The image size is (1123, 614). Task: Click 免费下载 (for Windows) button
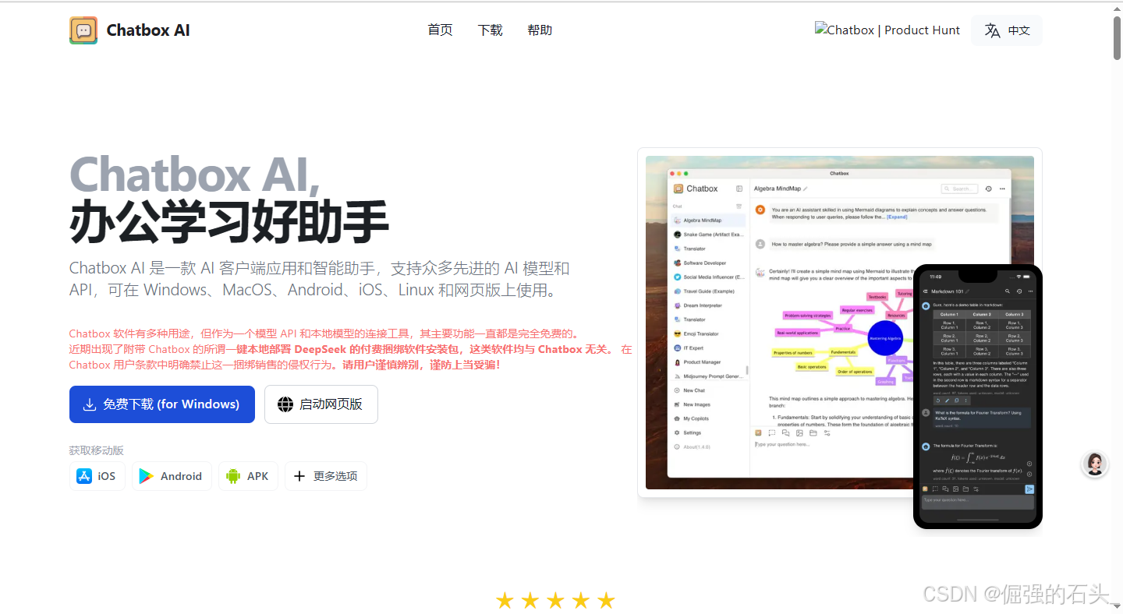[162, 404]
